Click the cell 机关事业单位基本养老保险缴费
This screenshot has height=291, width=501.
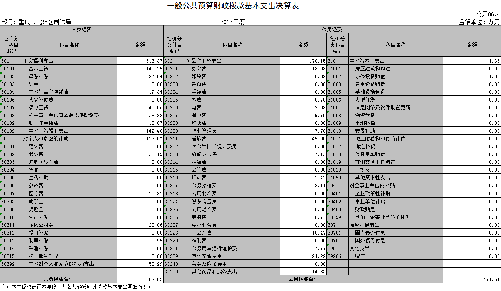tap(70, 116)
